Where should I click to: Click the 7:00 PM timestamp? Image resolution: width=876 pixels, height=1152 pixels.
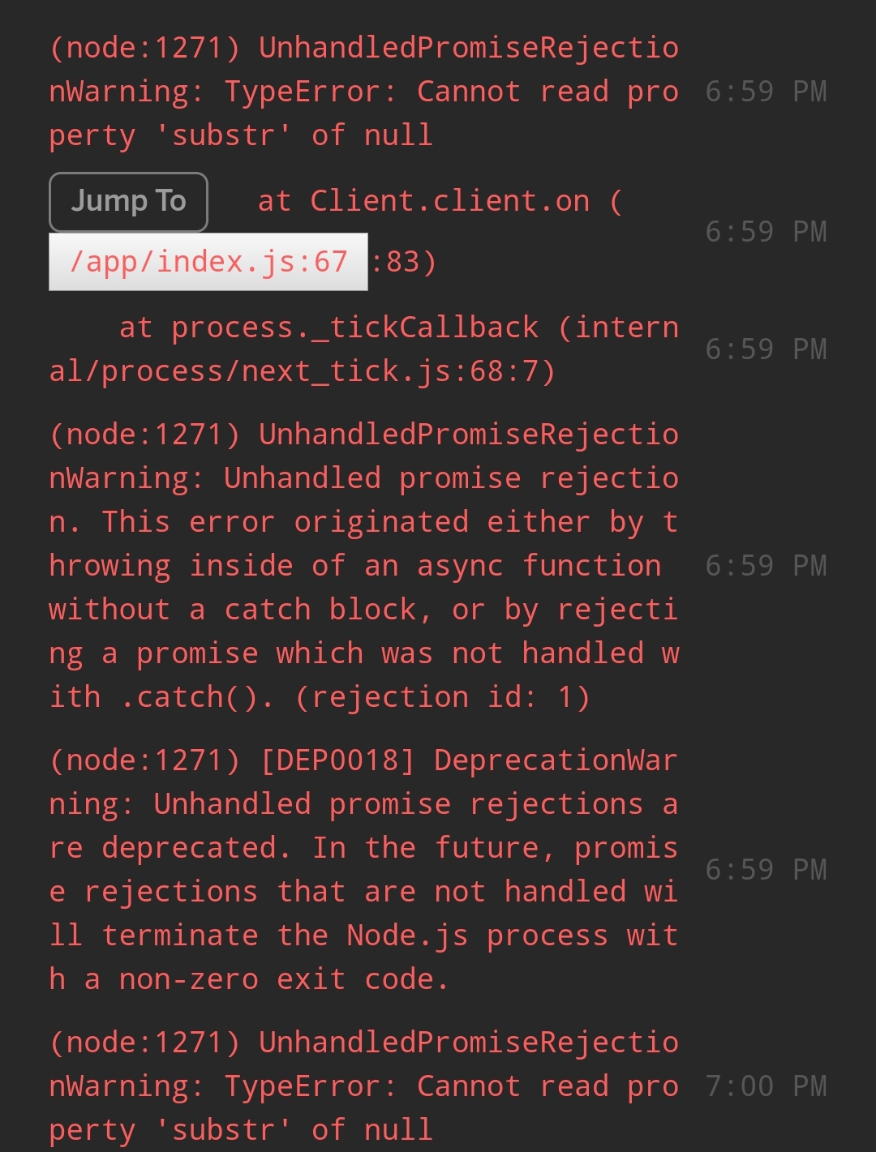point(766,1086)
